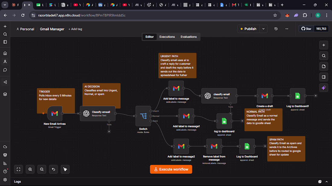Bookmark this page with the star icon
The height and width of the screenshot is (186, 332).
coord(275,15)
